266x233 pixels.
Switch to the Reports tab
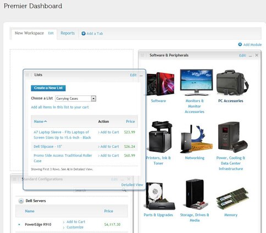68,33
